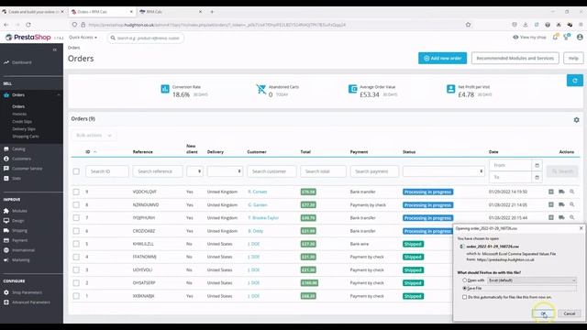Open the Excel (default) application dropdown

pyautogui.click(x=532, y=280)
